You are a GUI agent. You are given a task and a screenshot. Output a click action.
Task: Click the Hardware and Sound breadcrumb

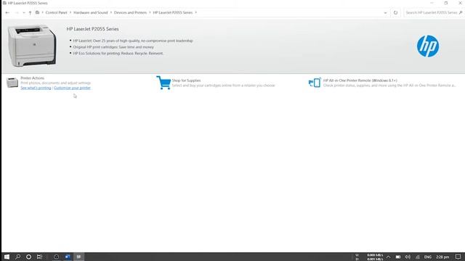tap(90, 13)
